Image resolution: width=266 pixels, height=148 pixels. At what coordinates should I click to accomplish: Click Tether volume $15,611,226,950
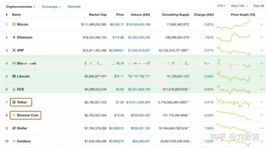coord(138,102)
